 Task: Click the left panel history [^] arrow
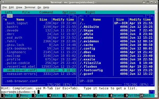pos(71,16)
